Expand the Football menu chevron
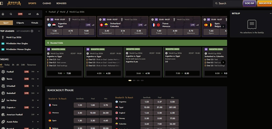This screenshot has width=272, height=129. pos(38,72)
